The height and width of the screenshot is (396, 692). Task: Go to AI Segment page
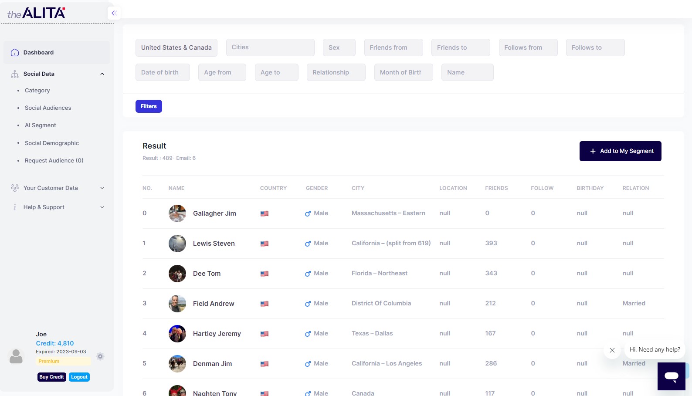point(41,125)
